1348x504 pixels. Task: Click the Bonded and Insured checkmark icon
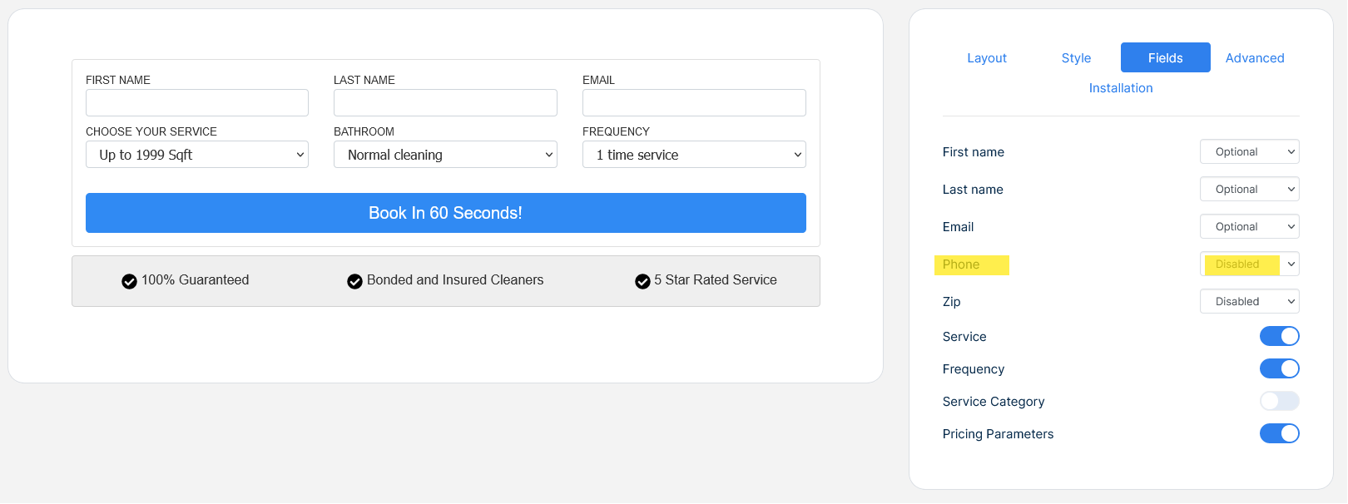click(354, 281)
